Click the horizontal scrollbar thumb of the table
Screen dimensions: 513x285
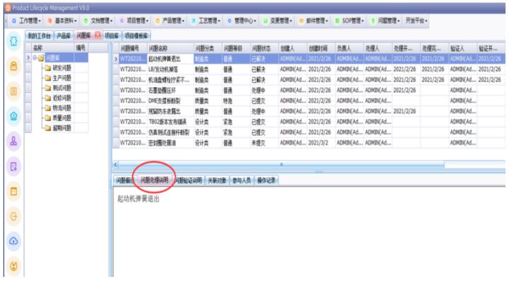pyautogui.click(x=281, y=164)
